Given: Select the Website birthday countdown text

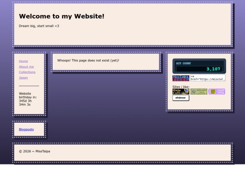Looking at the screenshot, I should pos(28,99).
